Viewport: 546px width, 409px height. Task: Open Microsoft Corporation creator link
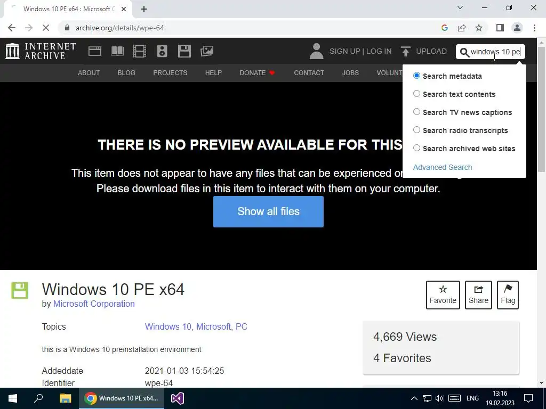(x=94, y=304)
